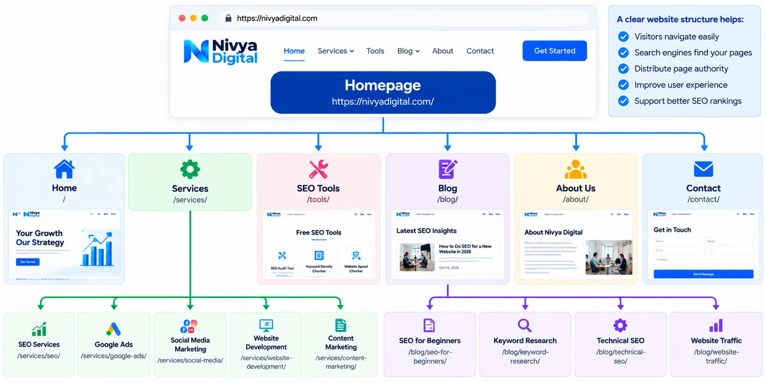Open the About Nivya Digital team photo
The width and height of the screenshot is (766, 383).
pos(608,257)
